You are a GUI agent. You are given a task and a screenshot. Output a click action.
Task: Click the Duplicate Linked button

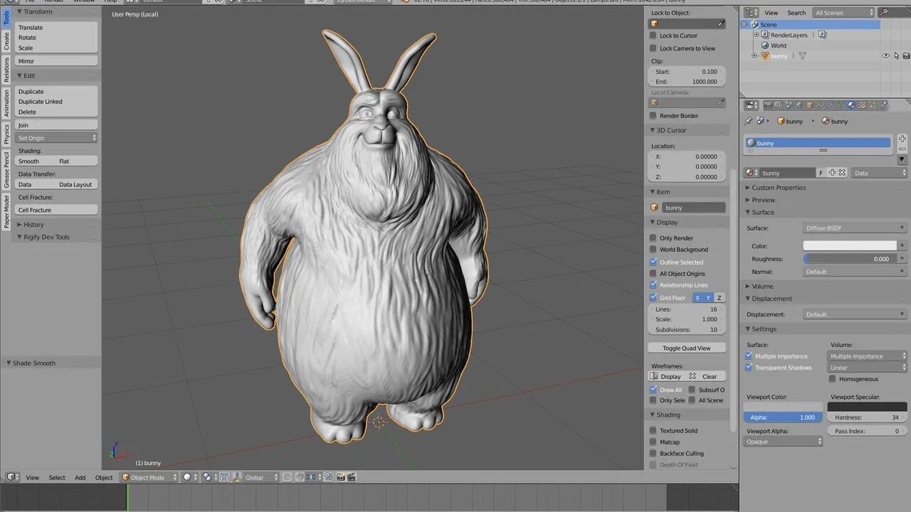pos(56,102)
